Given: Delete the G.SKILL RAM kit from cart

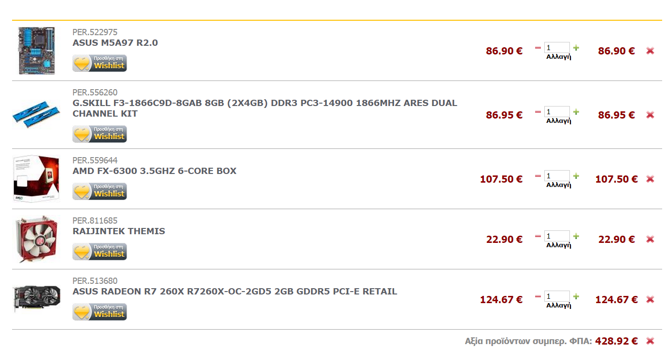Looking at the screenshot, I should 650,115.
